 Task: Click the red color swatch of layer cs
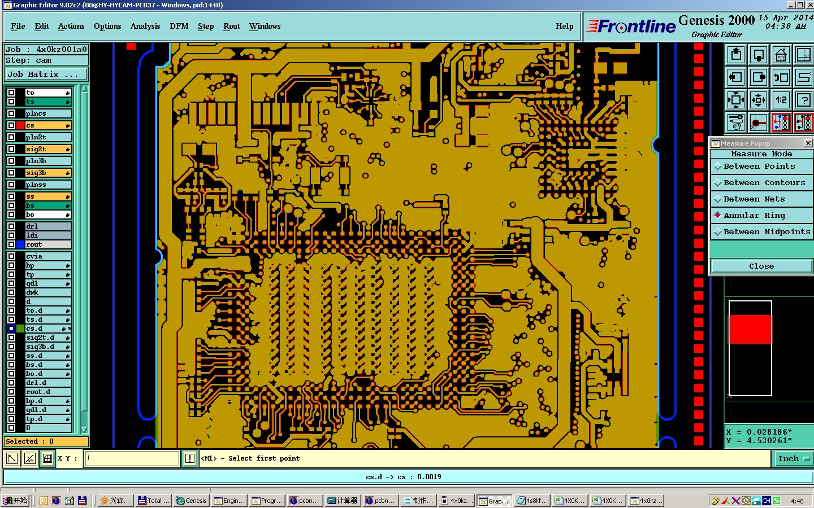pyautogui.click(x=20, y=125)
